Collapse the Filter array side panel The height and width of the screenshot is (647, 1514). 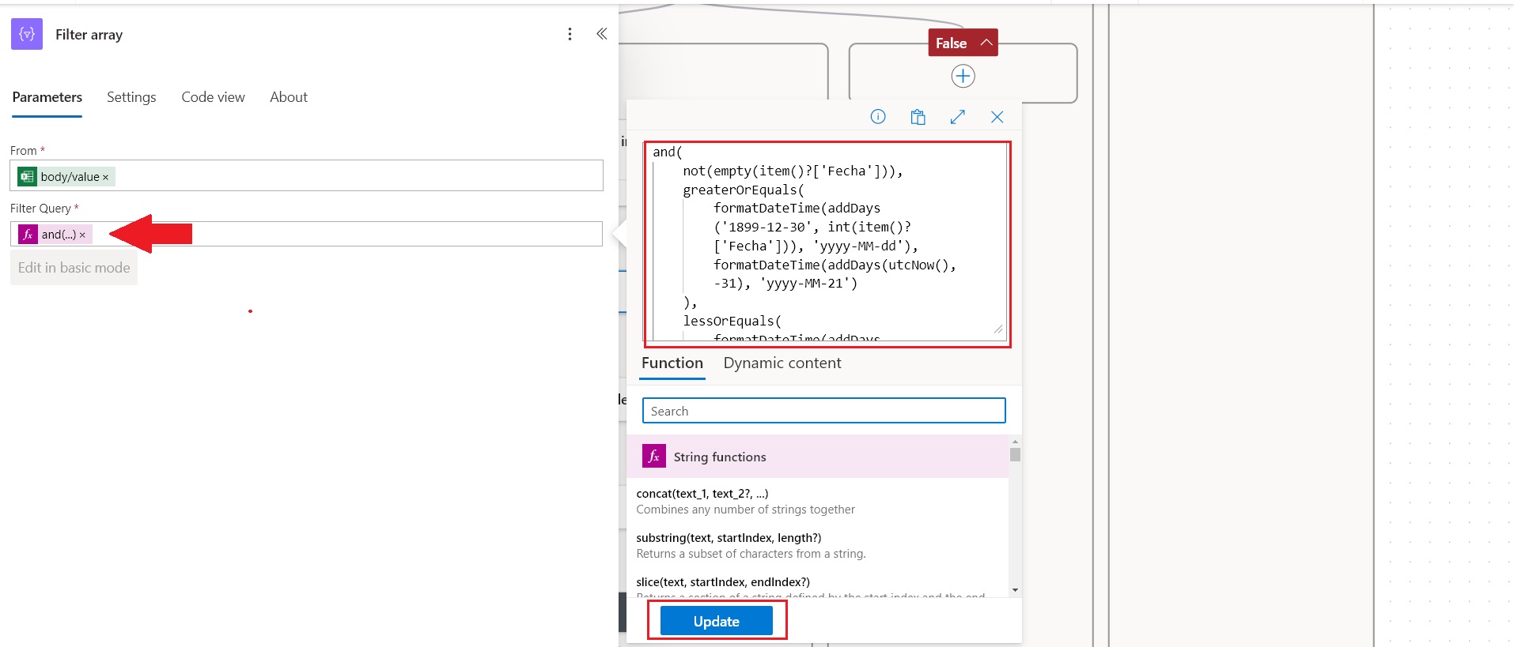[x=601, y=34]
